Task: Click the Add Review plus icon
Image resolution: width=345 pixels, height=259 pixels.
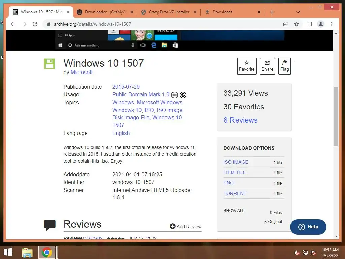Action: 172,226
